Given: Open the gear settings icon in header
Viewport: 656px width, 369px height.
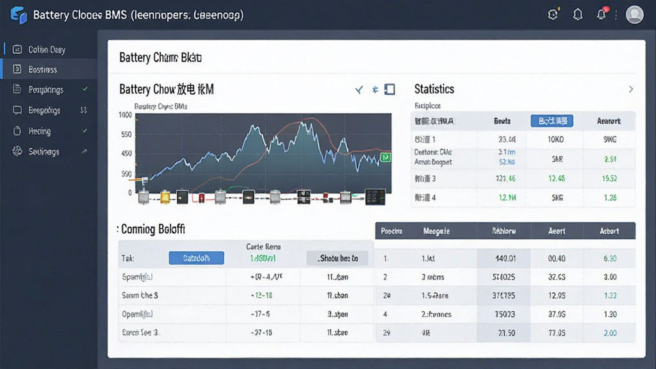Looking at the screenshot, I should pyautogui.click(x=553, y=15).
